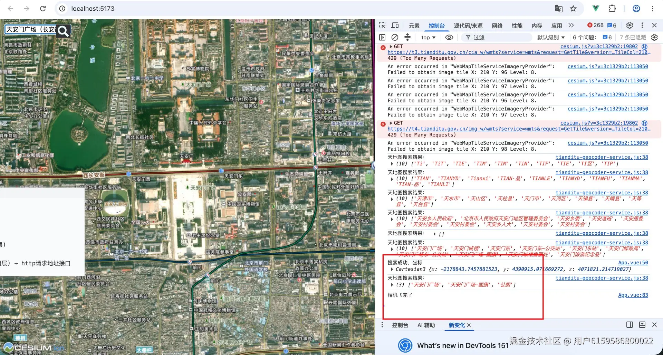
Task: Expand the 3-item array with '公厕'
Action: (392, 285)
